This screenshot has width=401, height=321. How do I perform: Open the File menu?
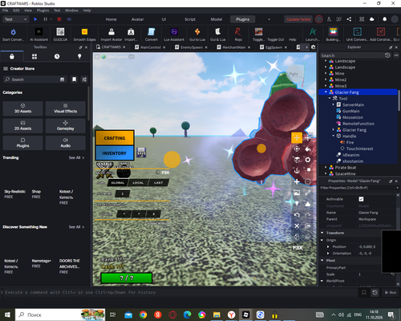(x=6, y=10)
